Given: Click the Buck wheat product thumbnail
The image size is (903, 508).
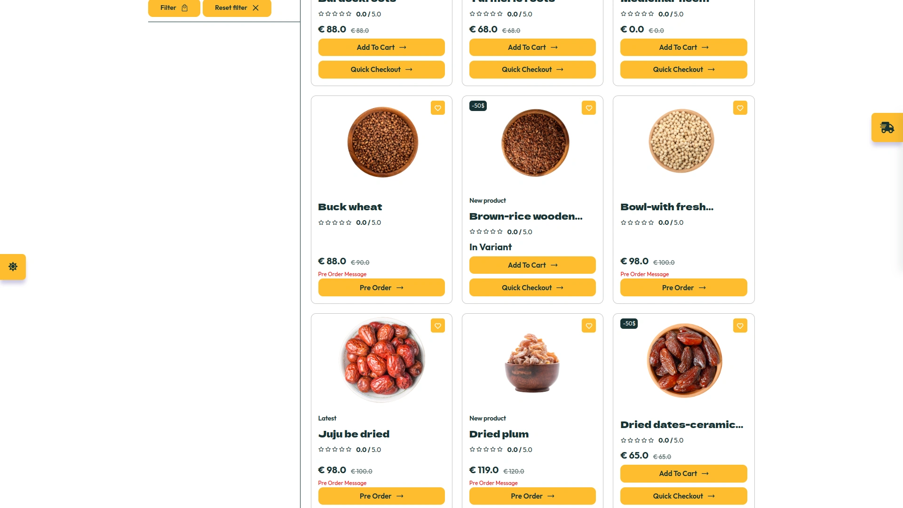Looking at the screenshot, I should tap(382, 142).
